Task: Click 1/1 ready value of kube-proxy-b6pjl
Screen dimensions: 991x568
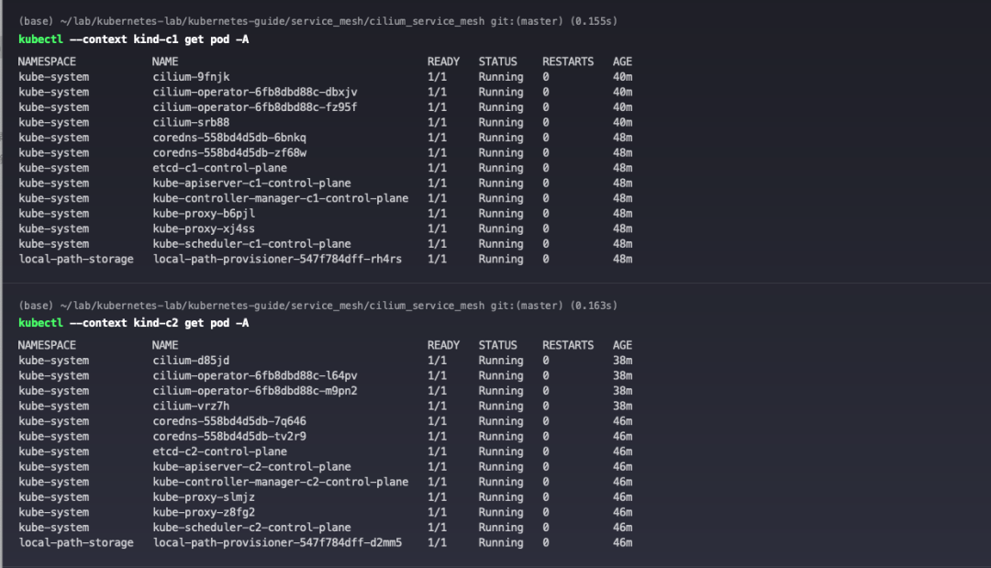Action: pos(437,214)
